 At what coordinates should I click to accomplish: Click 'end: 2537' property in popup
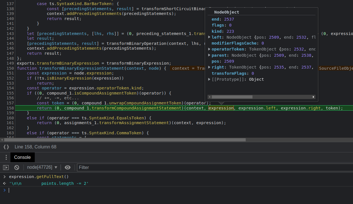click(223, 19)
